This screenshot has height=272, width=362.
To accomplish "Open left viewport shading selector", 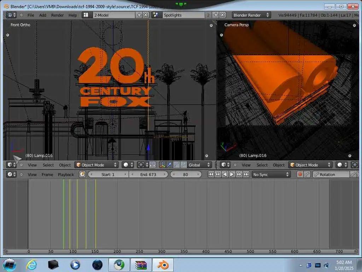I will click(128, 165).
